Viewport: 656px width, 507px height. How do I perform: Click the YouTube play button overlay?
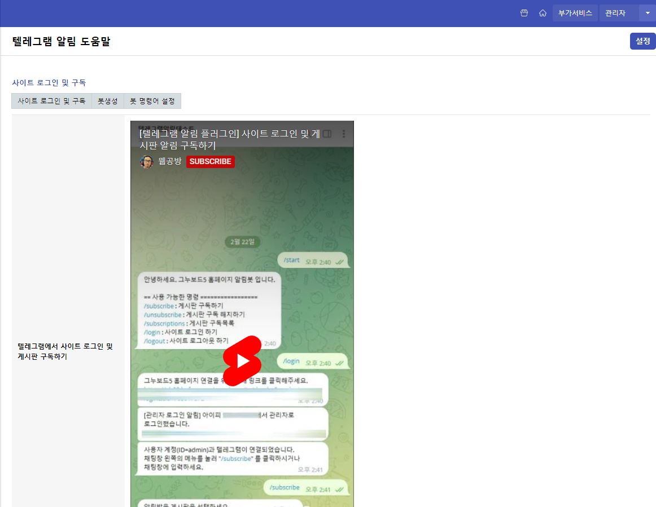click(242, 361)
